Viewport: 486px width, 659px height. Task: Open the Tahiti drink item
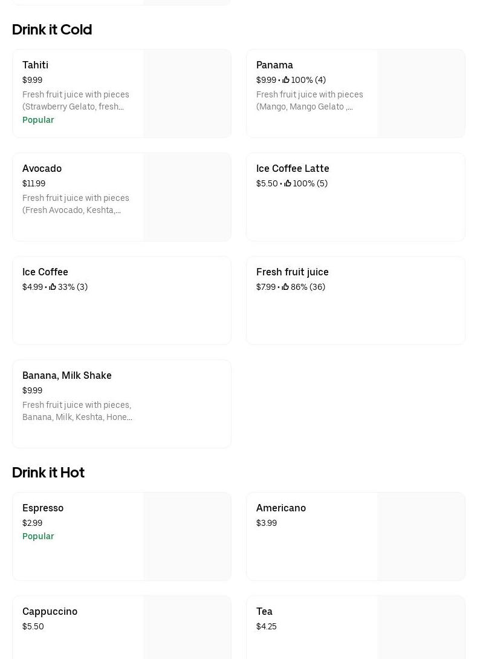35,65
